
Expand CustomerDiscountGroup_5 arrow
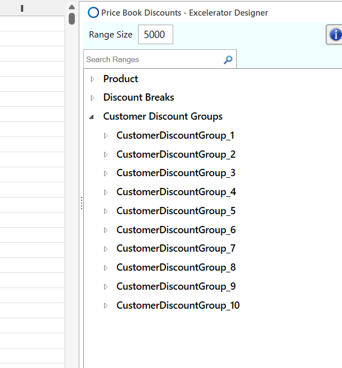[x=106, y=211]
